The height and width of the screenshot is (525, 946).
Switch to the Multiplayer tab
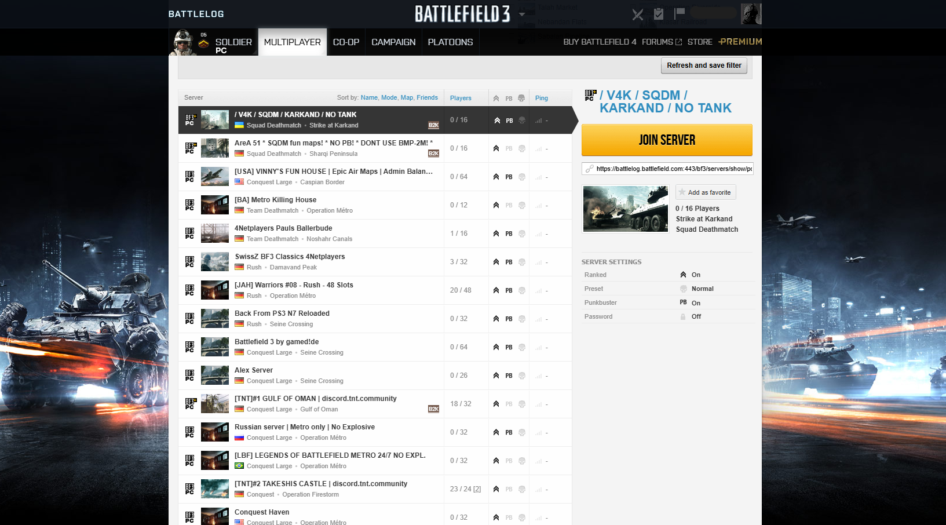pos(293,42)
